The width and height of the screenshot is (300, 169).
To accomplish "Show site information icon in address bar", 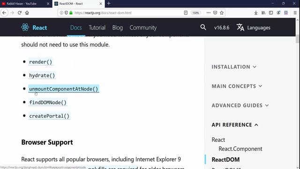I will [61, 13].
